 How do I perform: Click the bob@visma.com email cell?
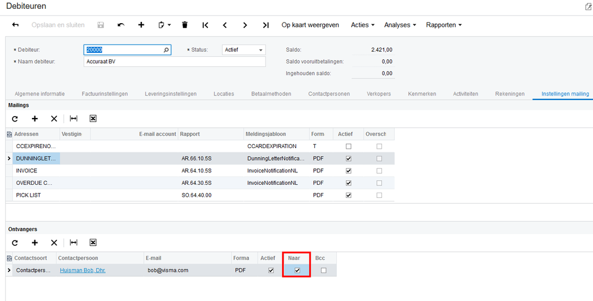(188, 270)
